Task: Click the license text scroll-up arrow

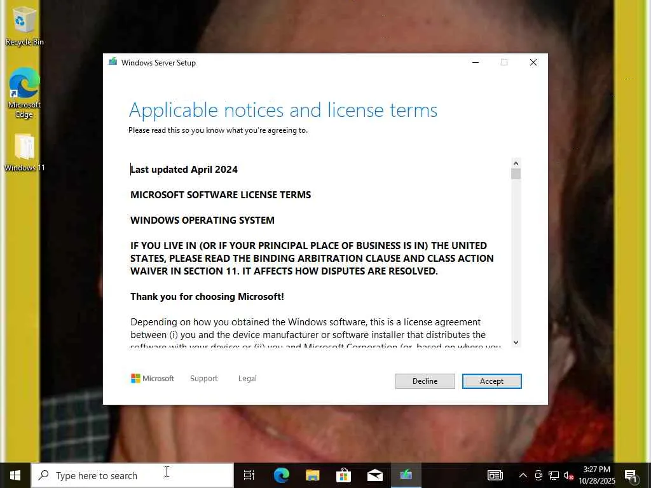Action: [516, 163]
